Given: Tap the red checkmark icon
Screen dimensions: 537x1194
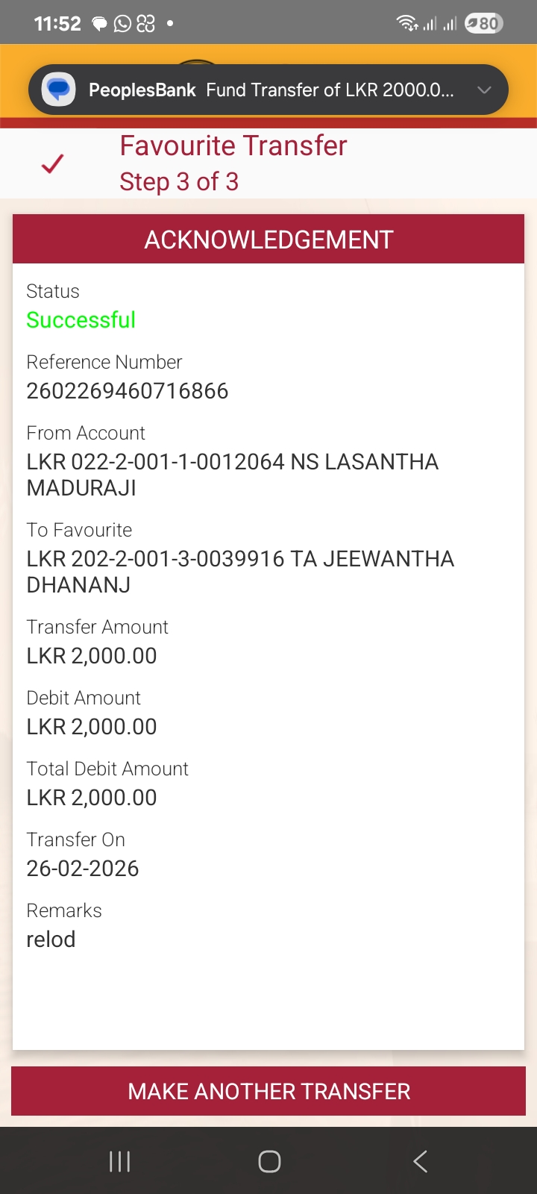Looking at the screenshot, I should click(53, 163).
